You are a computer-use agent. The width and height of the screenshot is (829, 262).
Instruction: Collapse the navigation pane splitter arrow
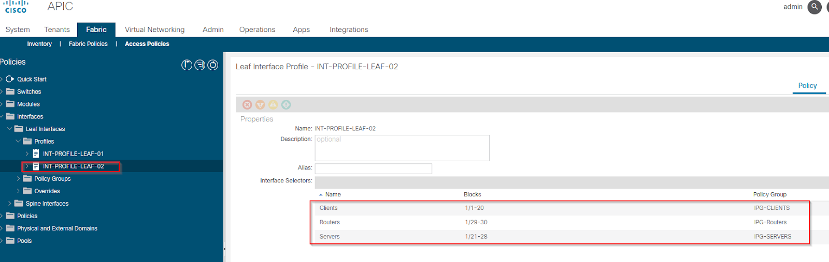pos(224,249)
